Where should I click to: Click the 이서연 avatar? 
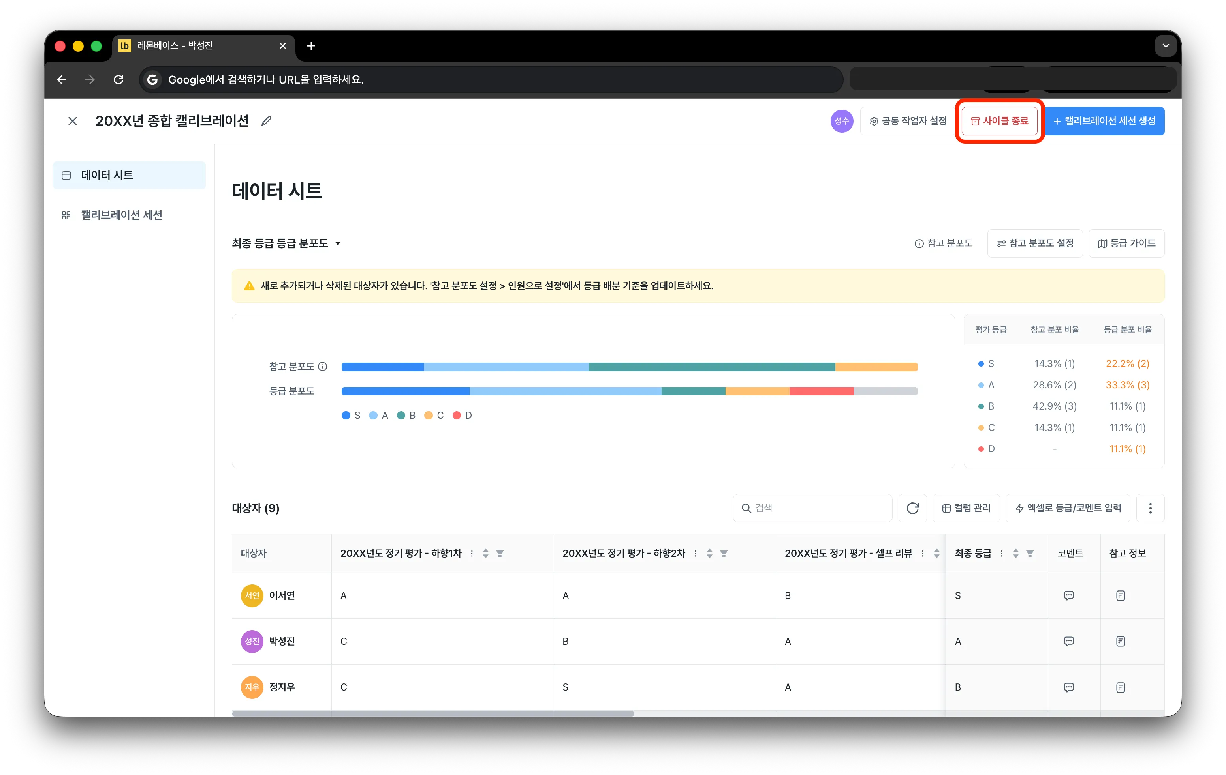click(252, 595)
